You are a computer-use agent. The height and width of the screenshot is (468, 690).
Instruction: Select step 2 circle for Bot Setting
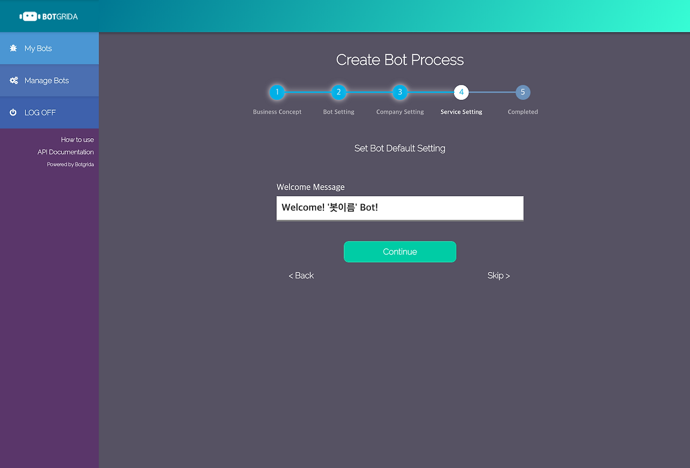pos(339,92)
